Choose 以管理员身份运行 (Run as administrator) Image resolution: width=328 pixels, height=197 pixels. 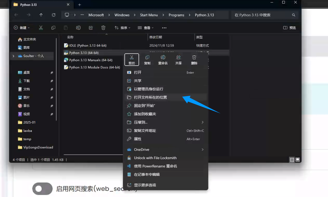[166, 89]
